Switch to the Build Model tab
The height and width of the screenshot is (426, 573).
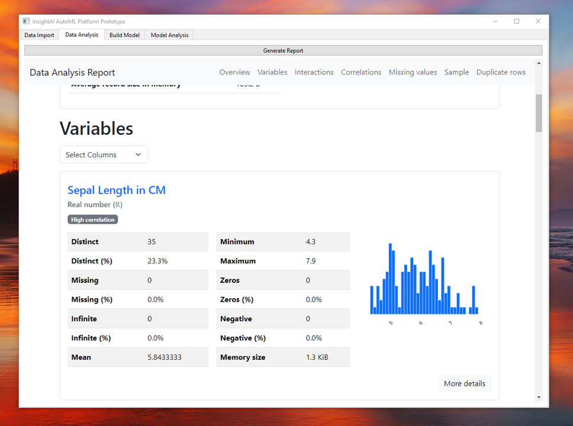click(124, 34)
